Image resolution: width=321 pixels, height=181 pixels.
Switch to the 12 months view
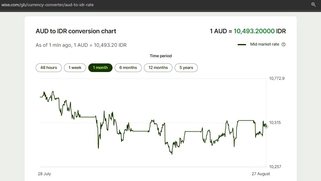(158, 68)
